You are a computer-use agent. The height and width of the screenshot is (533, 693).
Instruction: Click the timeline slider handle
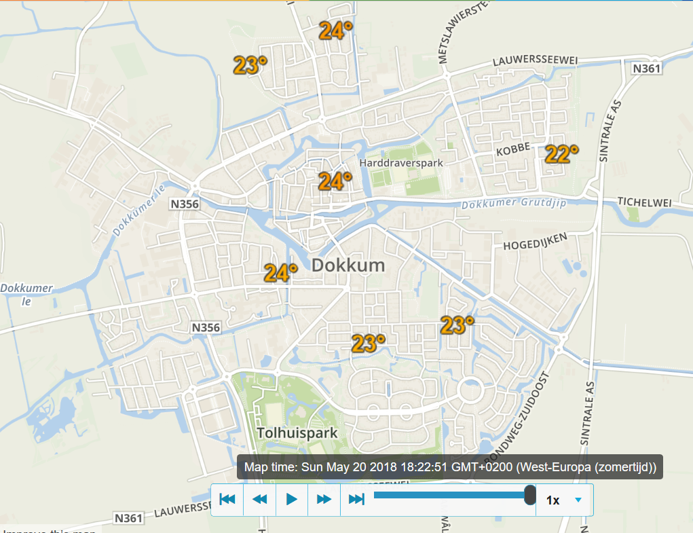pos(529,494)
